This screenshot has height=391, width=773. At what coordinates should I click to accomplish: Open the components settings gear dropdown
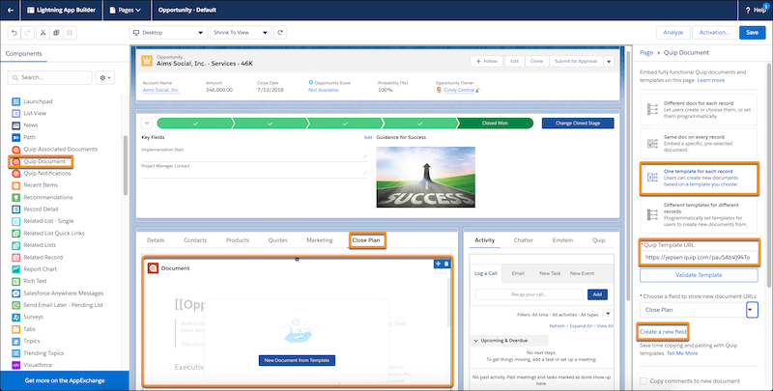coord(105,78)
